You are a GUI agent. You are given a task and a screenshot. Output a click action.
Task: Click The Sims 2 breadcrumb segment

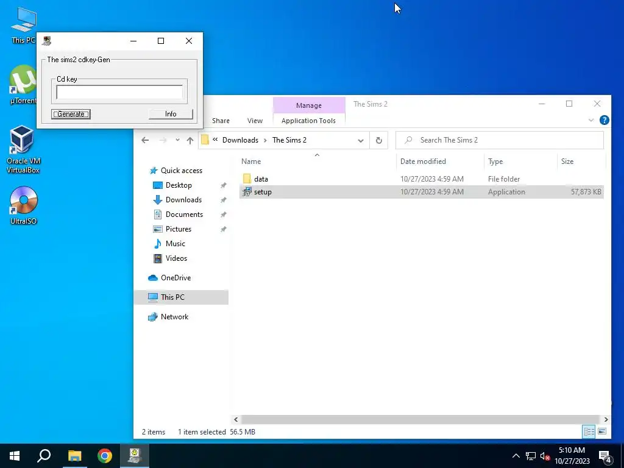click(x=289, y=140)
